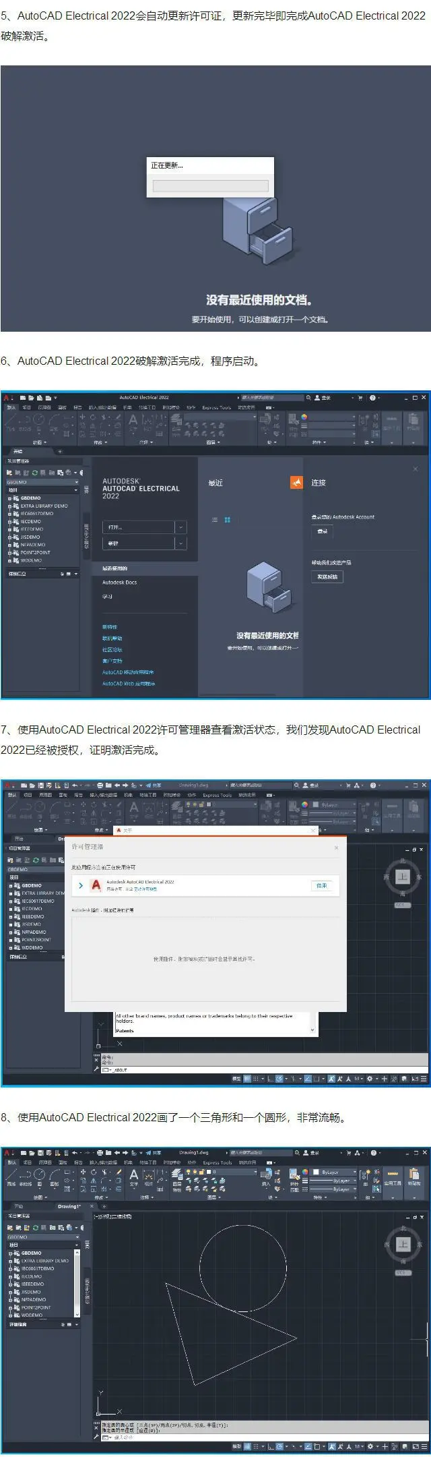Click new tab plus in triangle drawing window

click(x=104, y=1206)
